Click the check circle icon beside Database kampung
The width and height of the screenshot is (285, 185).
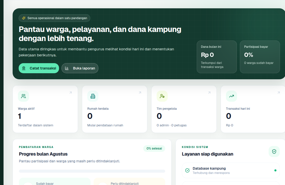187,170
